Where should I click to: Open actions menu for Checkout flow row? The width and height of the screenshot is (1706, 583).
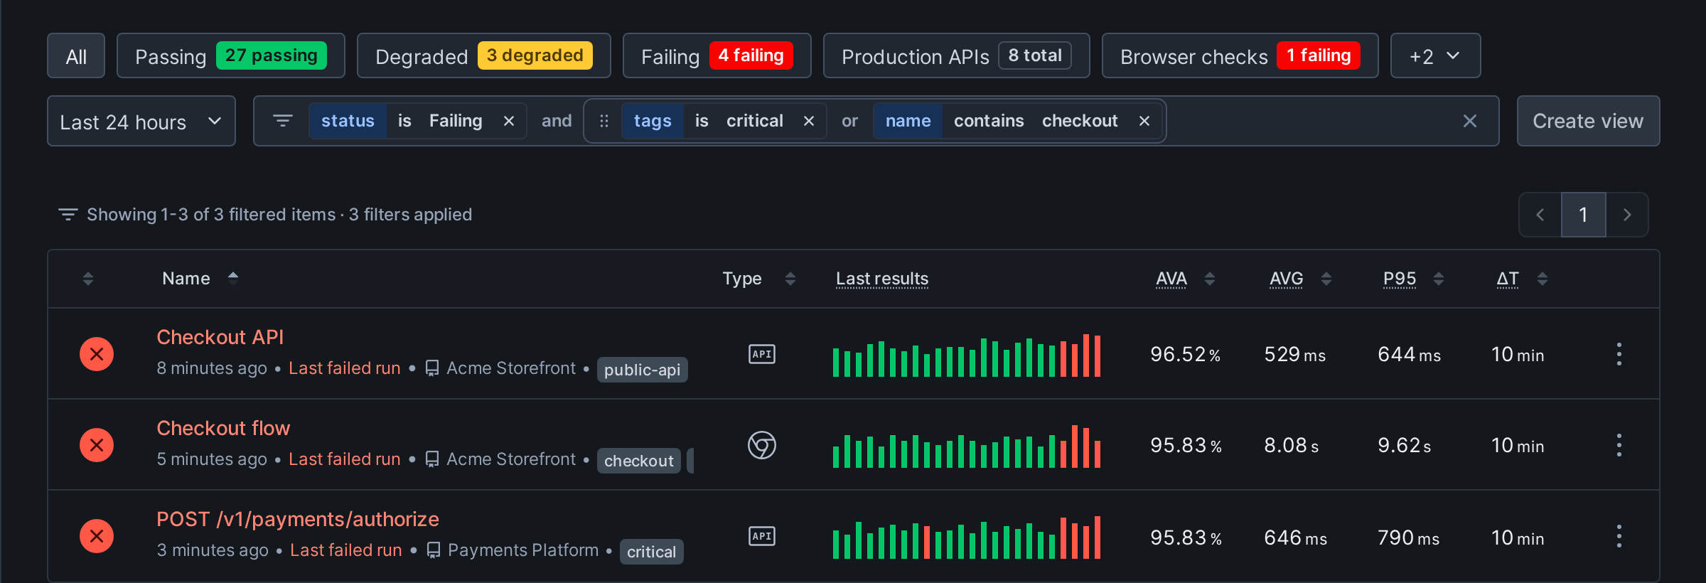click(1619, 445)
